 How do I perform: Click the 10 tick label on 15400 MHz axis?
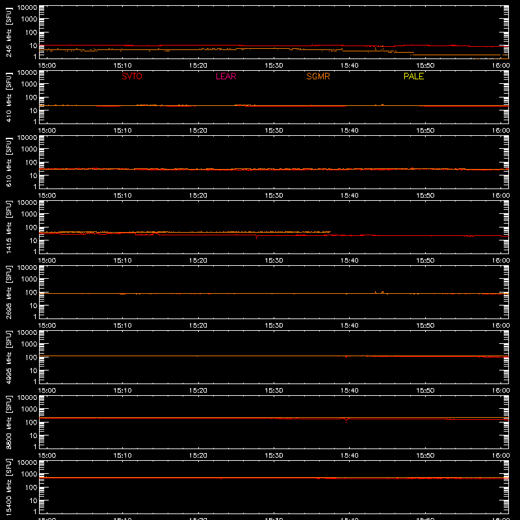pos(33,500)
